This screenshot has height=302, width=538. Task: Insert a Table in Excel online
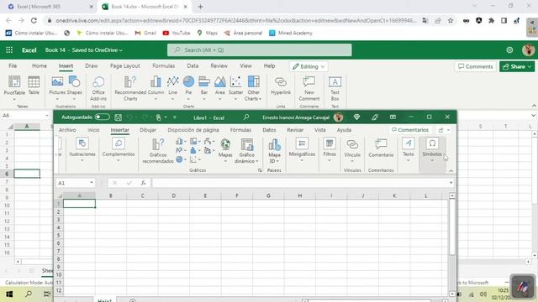(34, 86)
